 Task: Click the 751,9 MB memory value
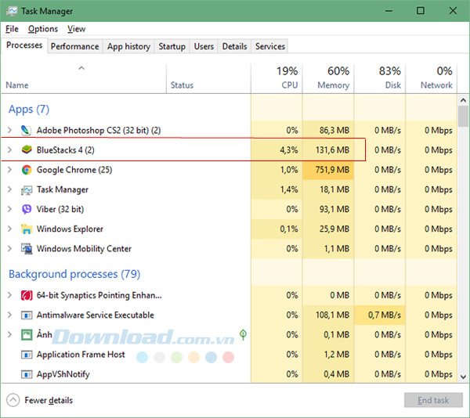pos(332,170)
